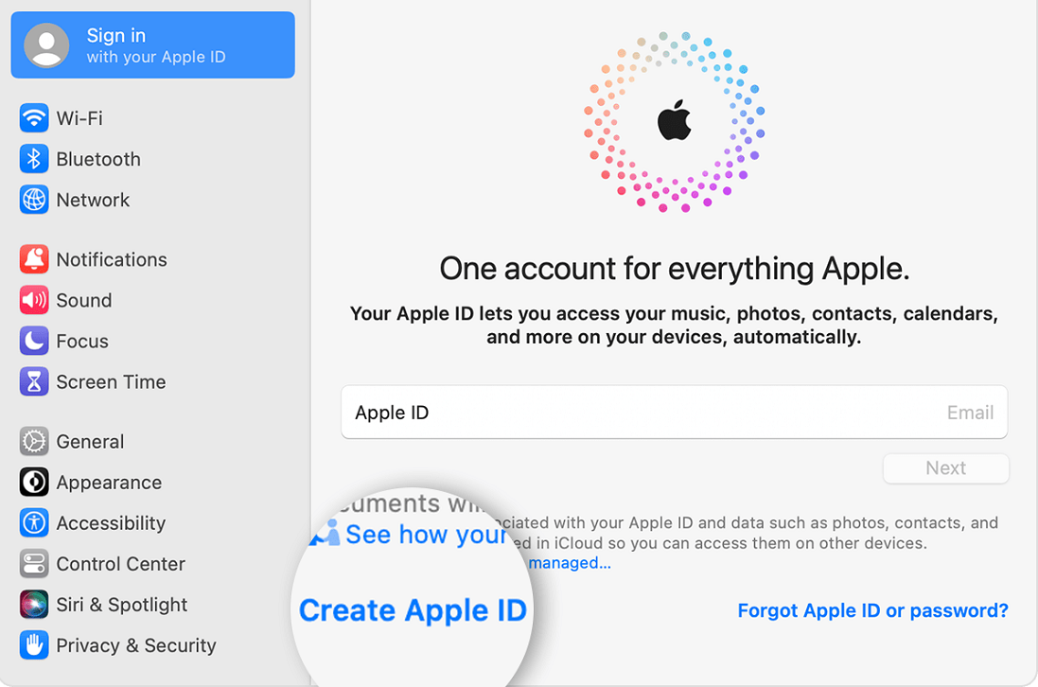Switch to the Appearance settings
The width and height of the screenshot is (1038, 687).
tap(108, 483)
